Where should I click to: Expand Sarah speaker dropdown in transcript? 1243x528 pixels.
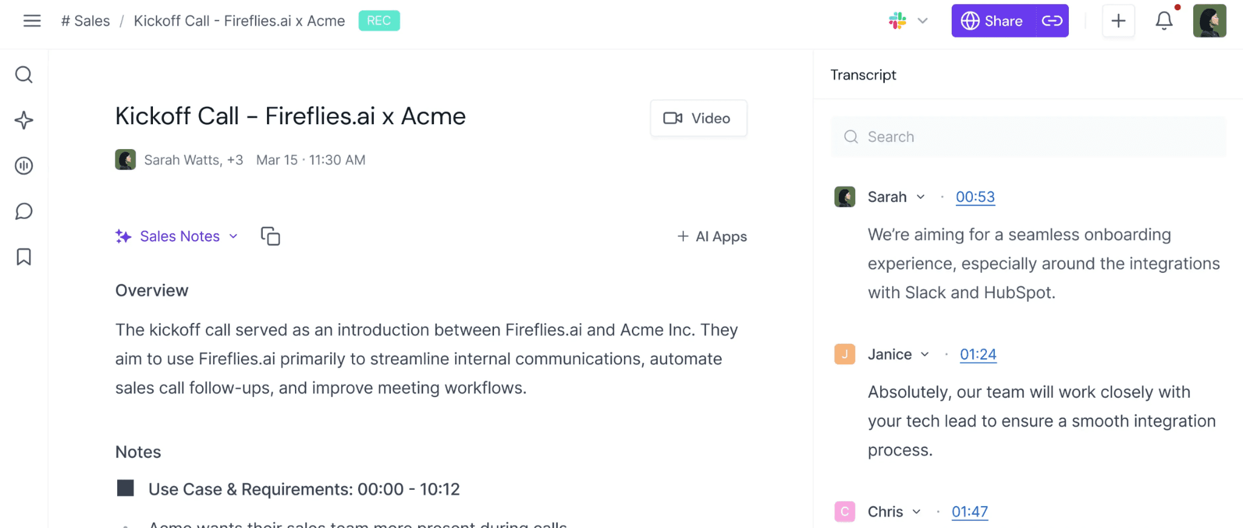click(921, 197)
